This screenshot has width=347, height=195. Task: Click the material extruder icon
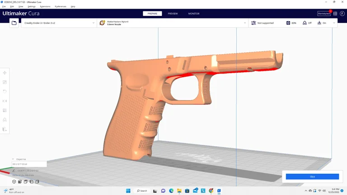(102, 23)
